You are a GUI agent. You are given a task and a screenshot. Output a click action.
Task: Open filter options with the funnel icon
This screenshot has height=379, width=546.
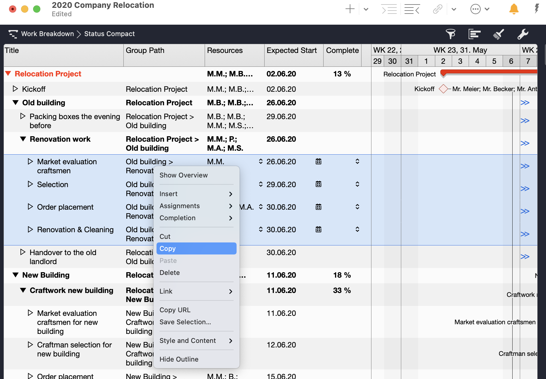(x=450, y=34)
